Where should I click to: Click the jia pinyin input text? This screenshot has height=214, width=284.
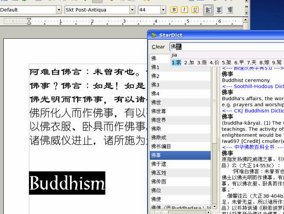[x=174, y=55]
